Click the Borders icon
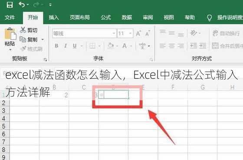The width and height of the screenshot is (243, 160). 92,46
